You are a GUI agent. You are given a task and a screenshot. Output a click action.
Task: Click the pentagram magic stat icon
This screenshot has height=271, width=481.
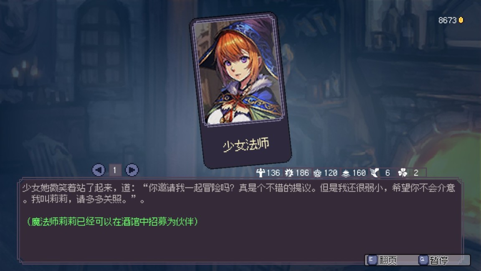point(317,173)
